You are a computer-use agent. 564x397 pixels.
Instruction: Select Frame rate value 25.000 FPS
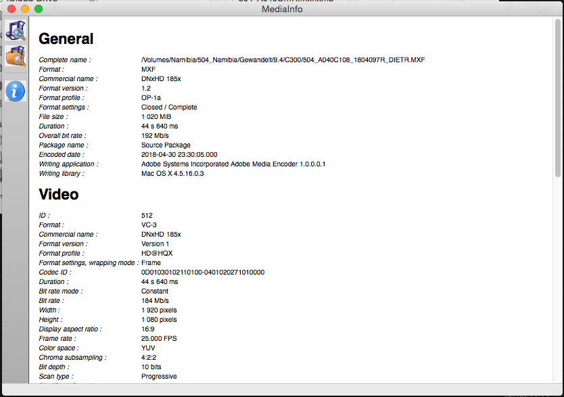point(159,338)
